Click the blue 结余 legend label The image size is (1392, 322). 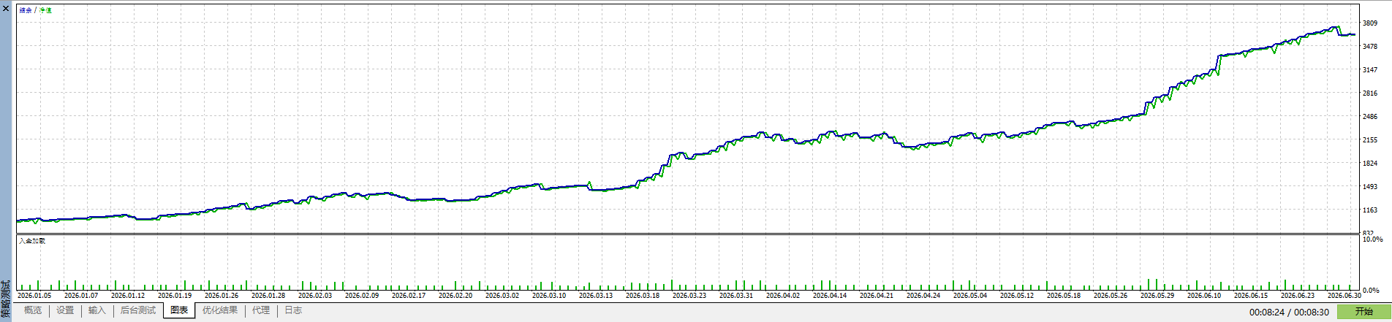[x=26, y=10]
